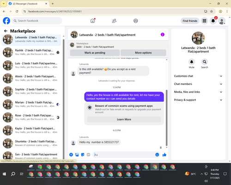Open the Facebook menu grid icon
This screenshot has width=231, height=185.
coord(204,21)
